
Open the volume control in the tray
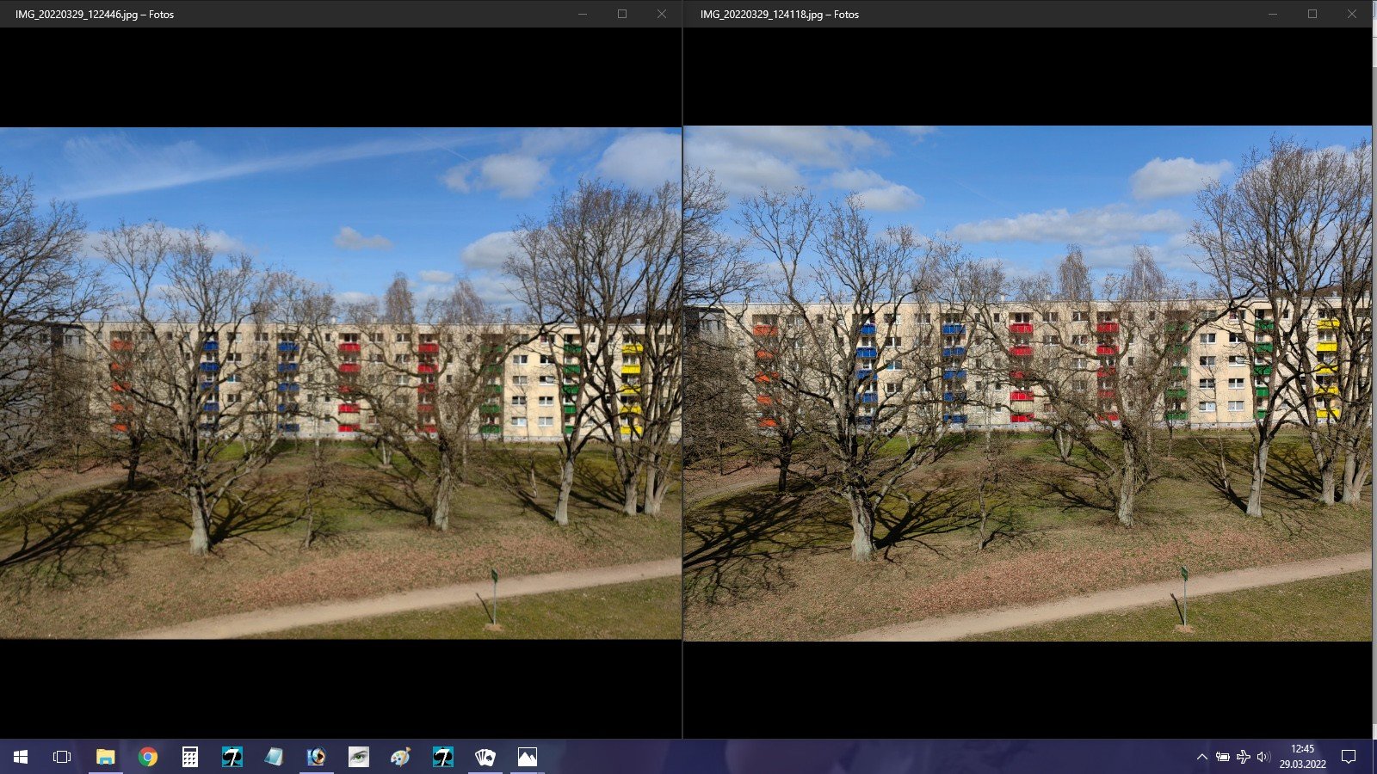coord(1263,757)
